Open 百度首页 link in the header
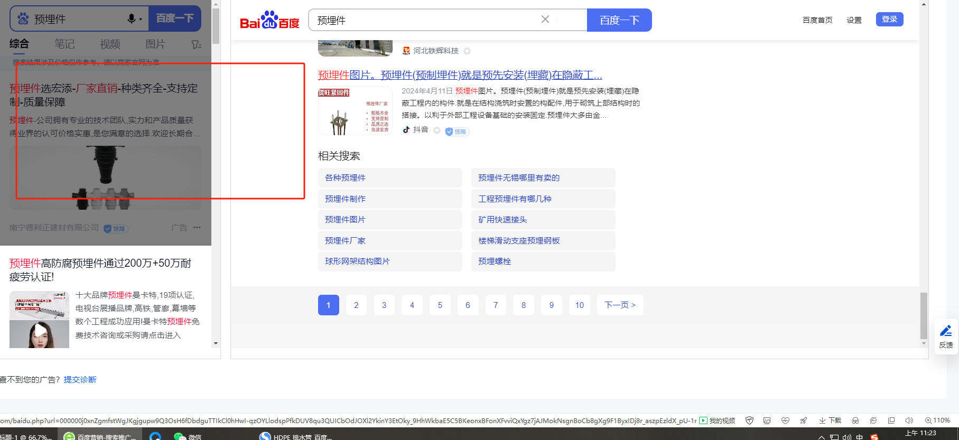The width and height of the screenshot is (959, 440). [817, 20]
